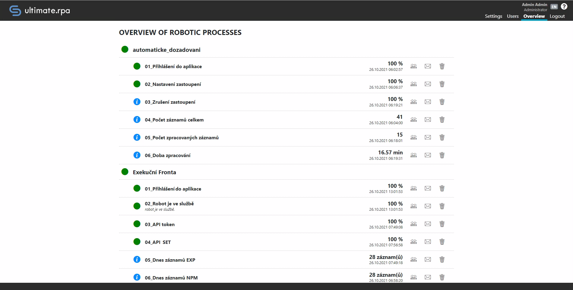573x290 pixels.
Task: Click the value 41 for záznamů celkem
Action: click(400, 117)
